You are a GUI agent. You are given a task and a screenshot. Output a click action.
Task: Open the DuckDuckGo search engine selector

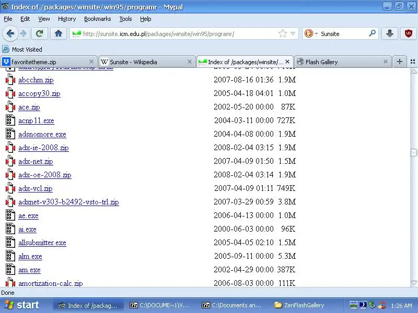coord(311,33)
